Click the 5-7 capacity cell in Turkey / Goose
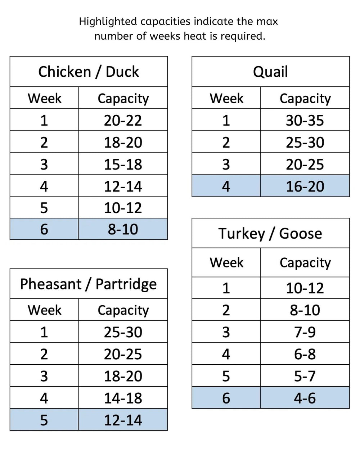Viewport: 360px width, 450px height. tap(305, 376)
